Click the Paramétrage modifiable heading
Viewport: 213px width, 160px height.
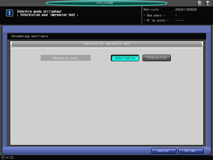coord(30,36)
